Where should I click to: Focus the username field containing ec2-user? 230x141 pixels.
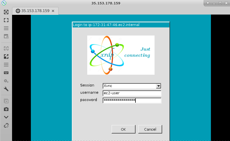point(132,93)
